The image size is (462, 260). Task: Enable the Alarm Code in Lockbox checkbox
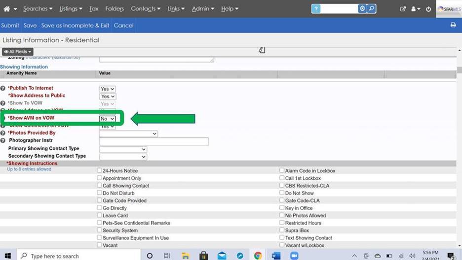coord(282,170)
